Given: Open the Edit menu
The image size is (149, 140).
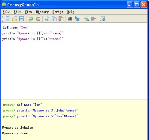Looking at the screenshot, I should (17, 12).
